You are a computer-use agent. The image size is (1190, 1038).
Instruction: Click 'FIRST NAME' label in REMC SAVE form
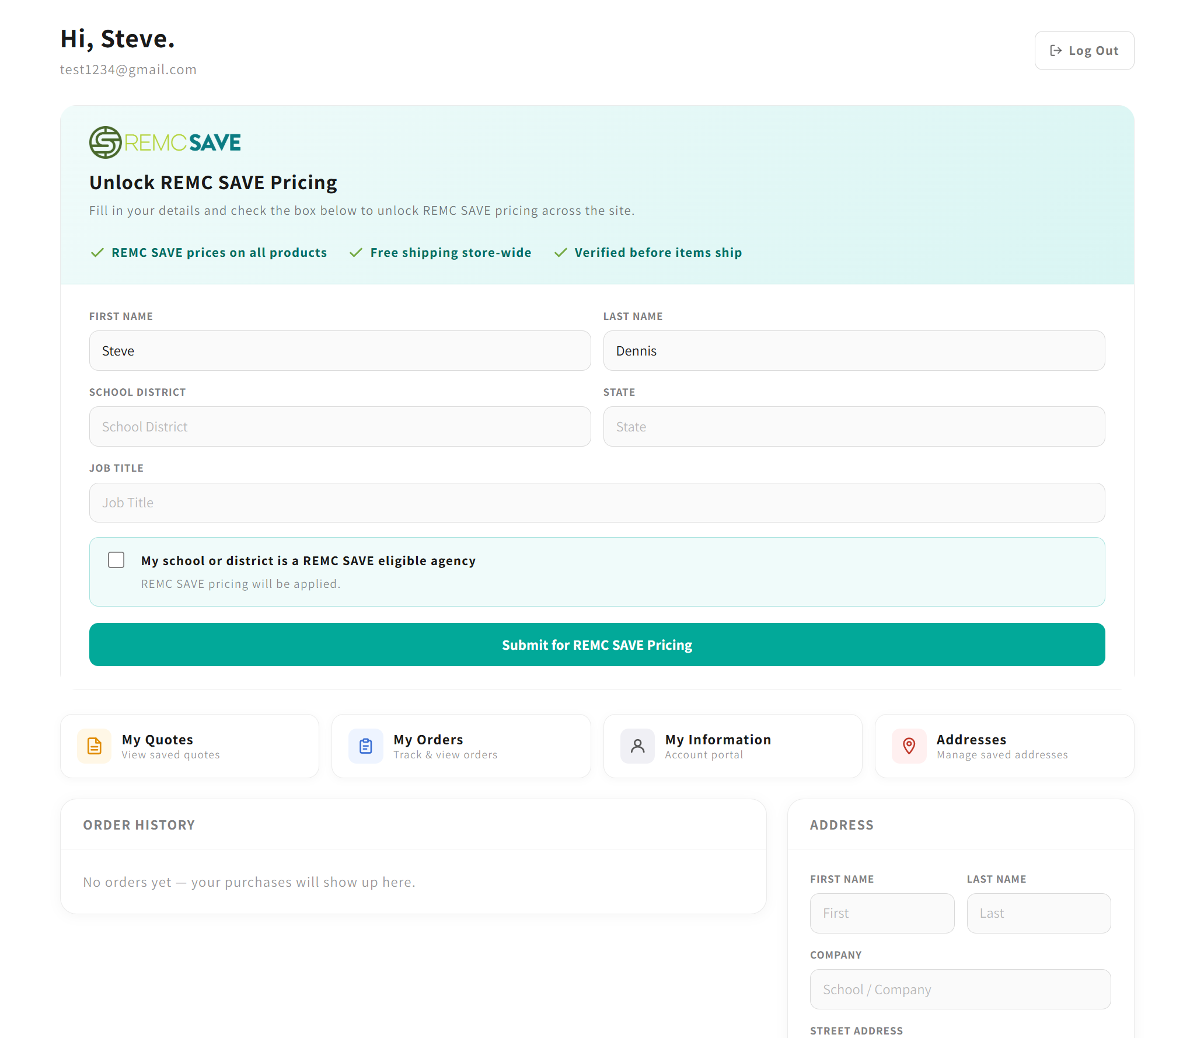tap(121, 316)
